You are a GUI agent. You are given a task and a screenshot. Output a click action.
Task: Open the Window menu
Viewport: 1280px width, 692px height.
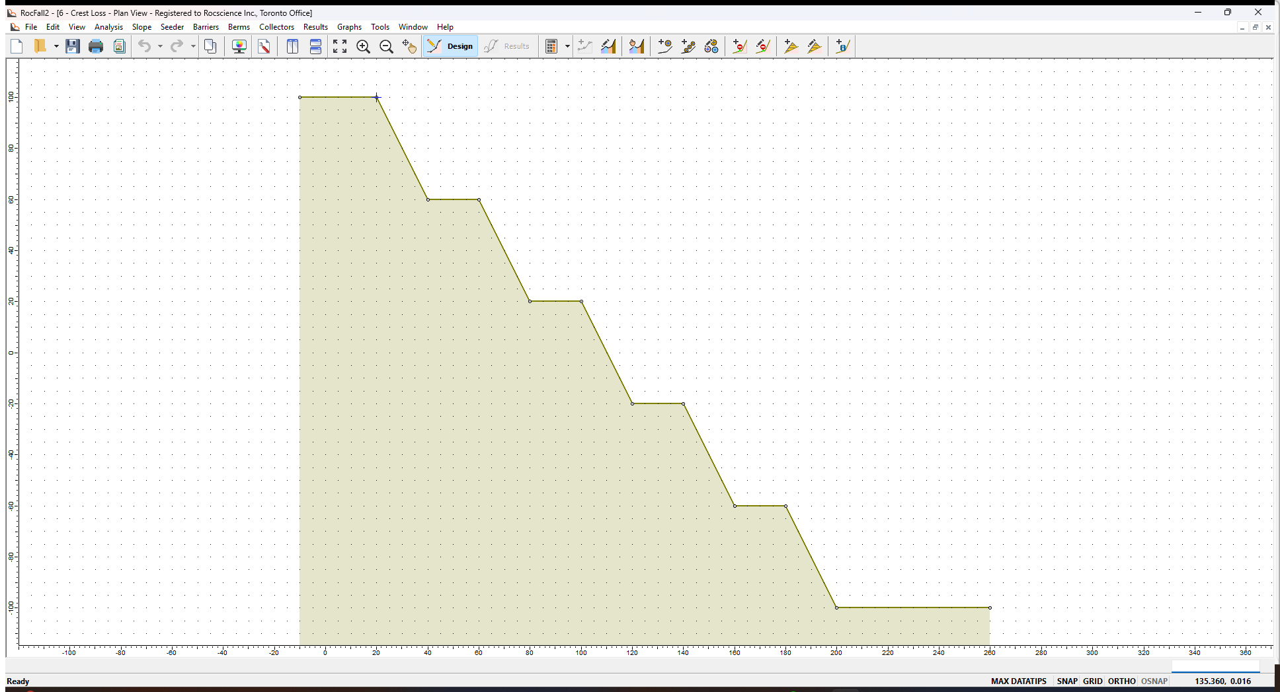pyautogui.click(x=413, y=27)
